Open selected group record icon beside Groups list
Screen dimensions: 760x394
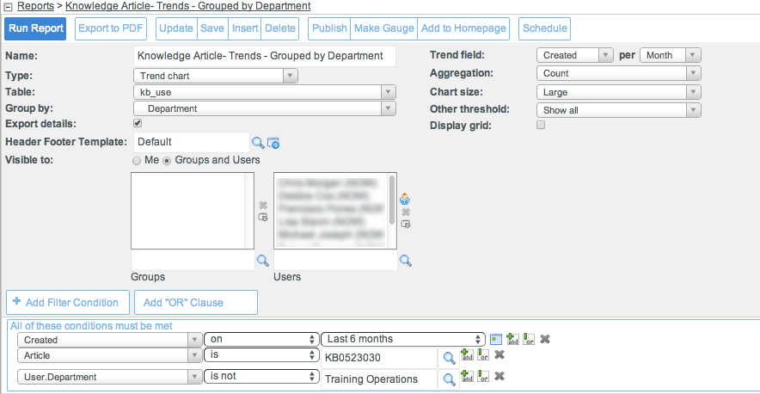click(x=263, y=218)
